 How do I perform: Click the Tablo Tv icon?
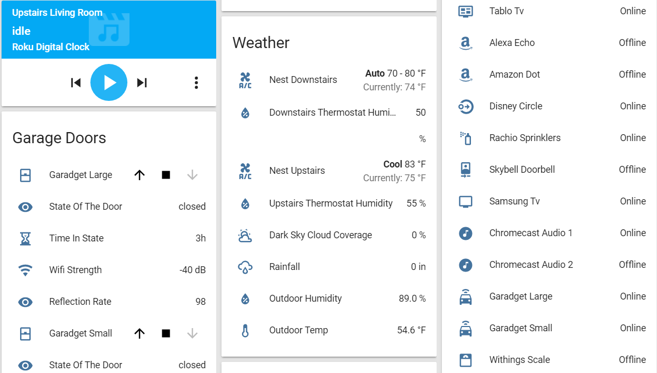tap(466, 11)
